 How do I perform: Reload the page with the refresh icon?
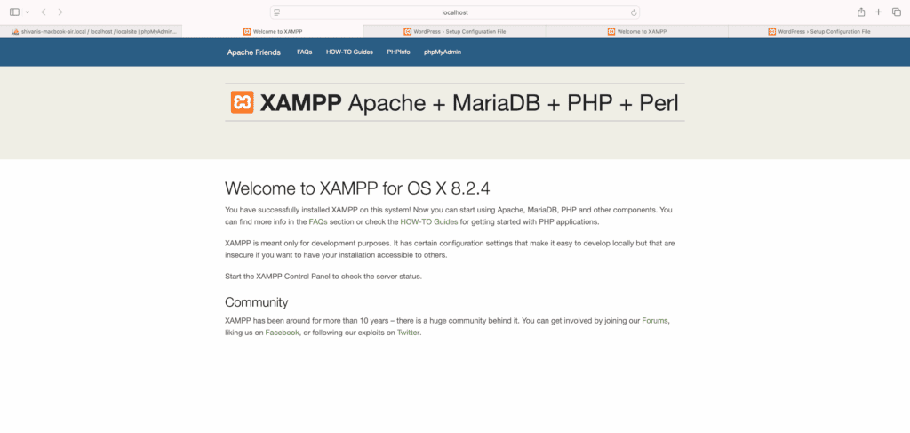pos(634,12)
